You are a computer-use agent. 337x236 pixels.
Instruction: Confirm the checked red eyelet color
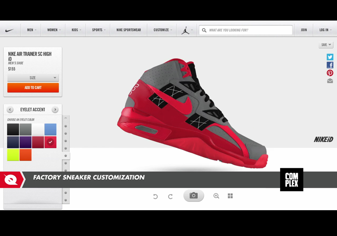(50, 142)
